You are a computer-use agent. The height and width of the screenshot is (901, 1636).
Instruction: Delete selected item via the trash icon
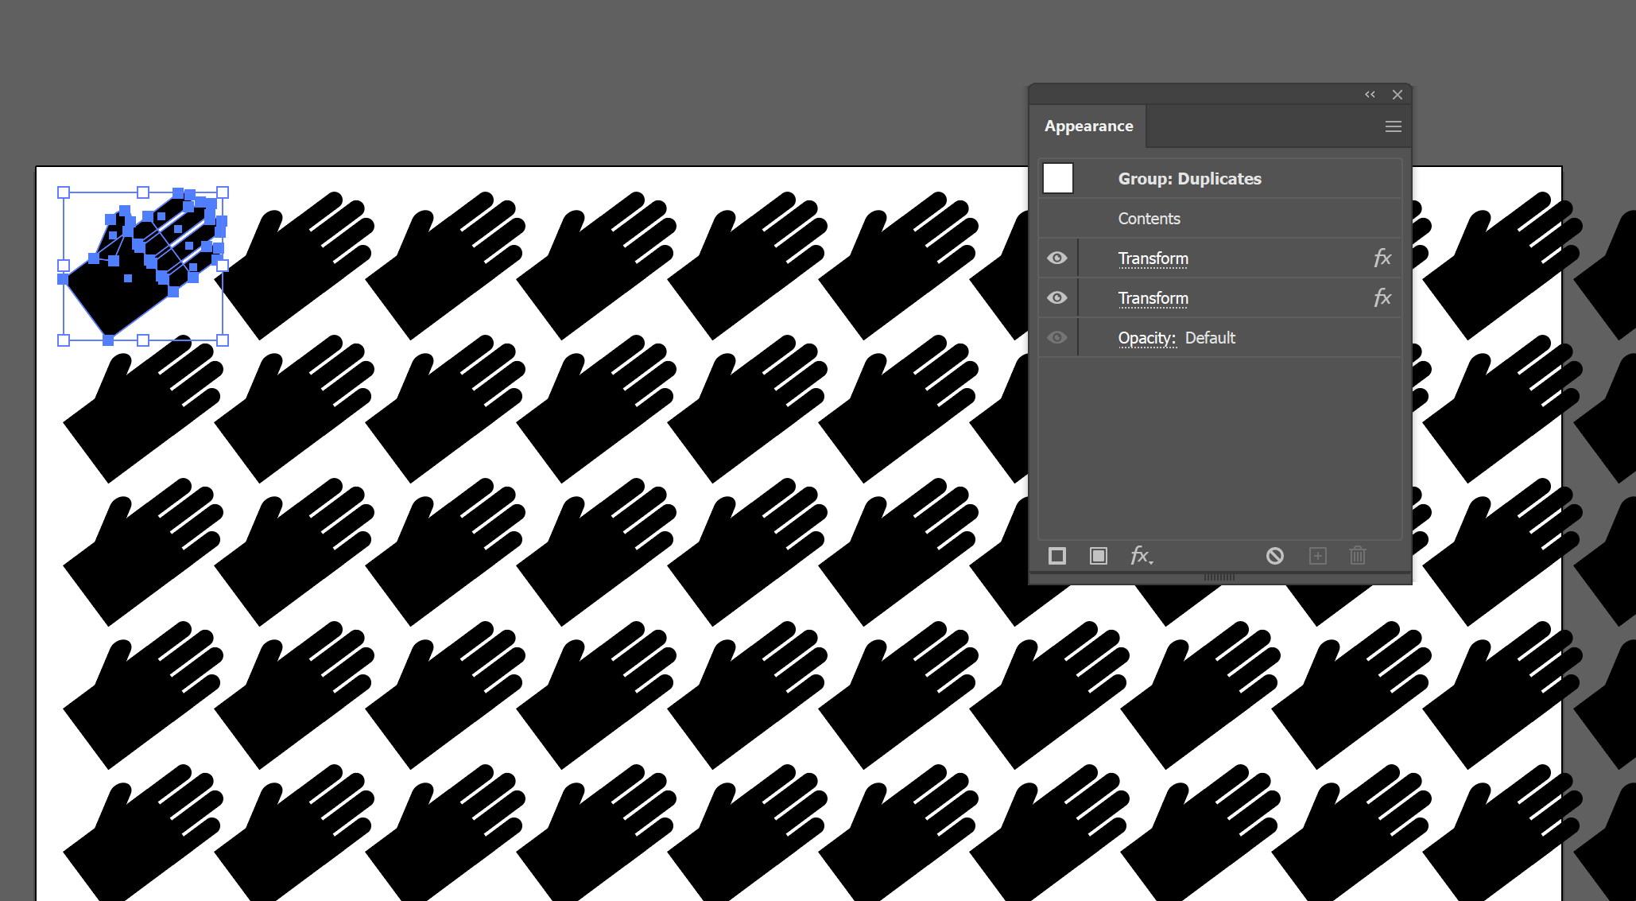[x=1357, y=556]
